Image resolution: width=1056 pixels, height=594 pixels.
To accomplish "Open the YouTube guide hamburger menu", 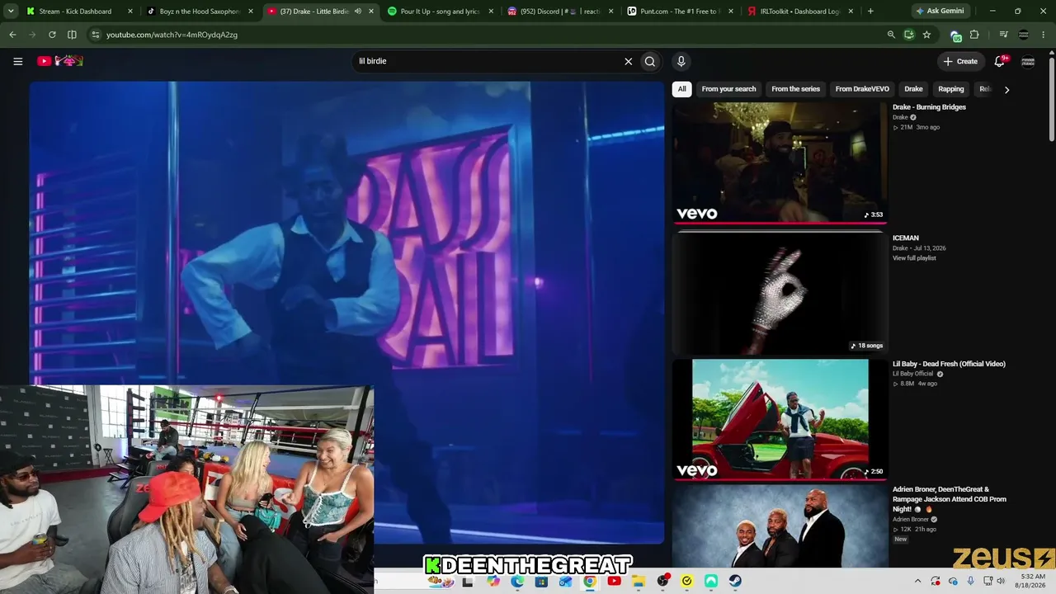I will pos(17,61).
